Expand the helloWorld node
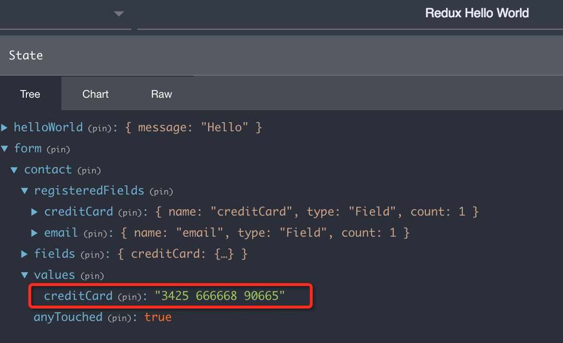 click(x=4, y=127)
